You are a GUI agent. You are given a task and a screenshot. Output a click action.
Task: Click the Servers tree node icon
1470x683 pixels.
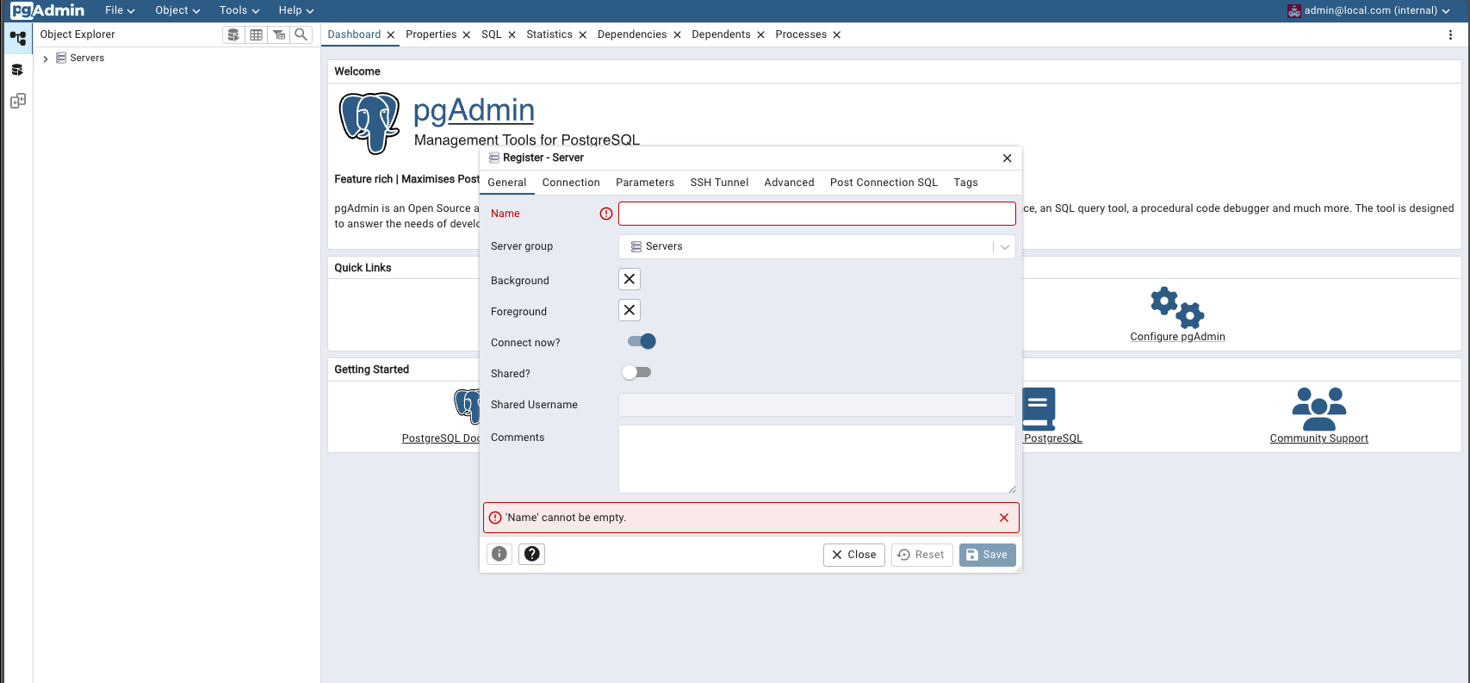click(x=61, y=58)
